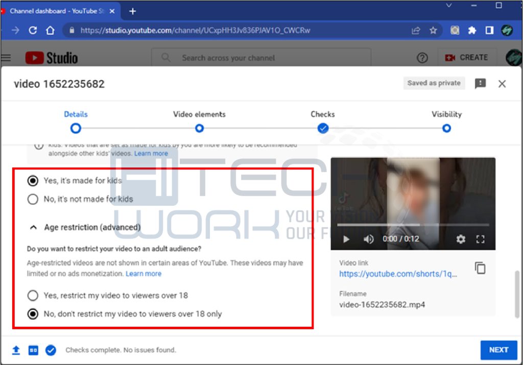Open the browser tab search chevron
This screenshot has width=523, height=365.
[x=449, y=5]
